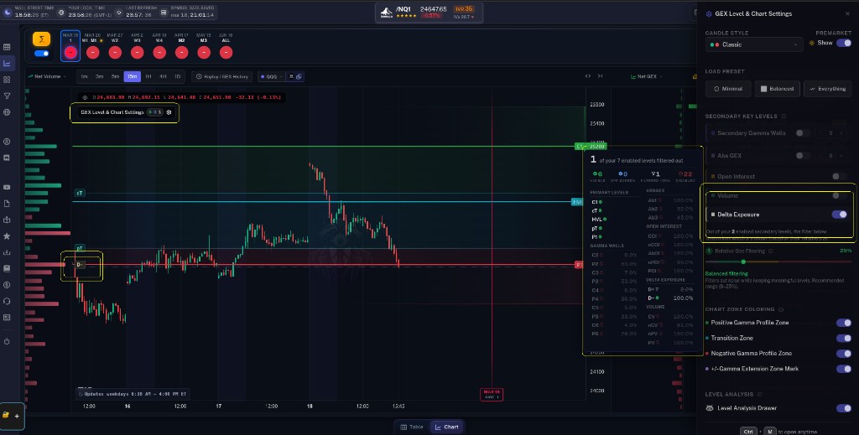This screenshot has height=435, width=859.
Task: Toggle Transition Zone coloring
Action: pyautogui.click(x=844, y=338)
